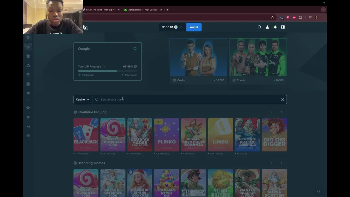Viewport: 350px width, 197px height.
Task: Click the uBlock shield extension icon
Action: point(288,18)
